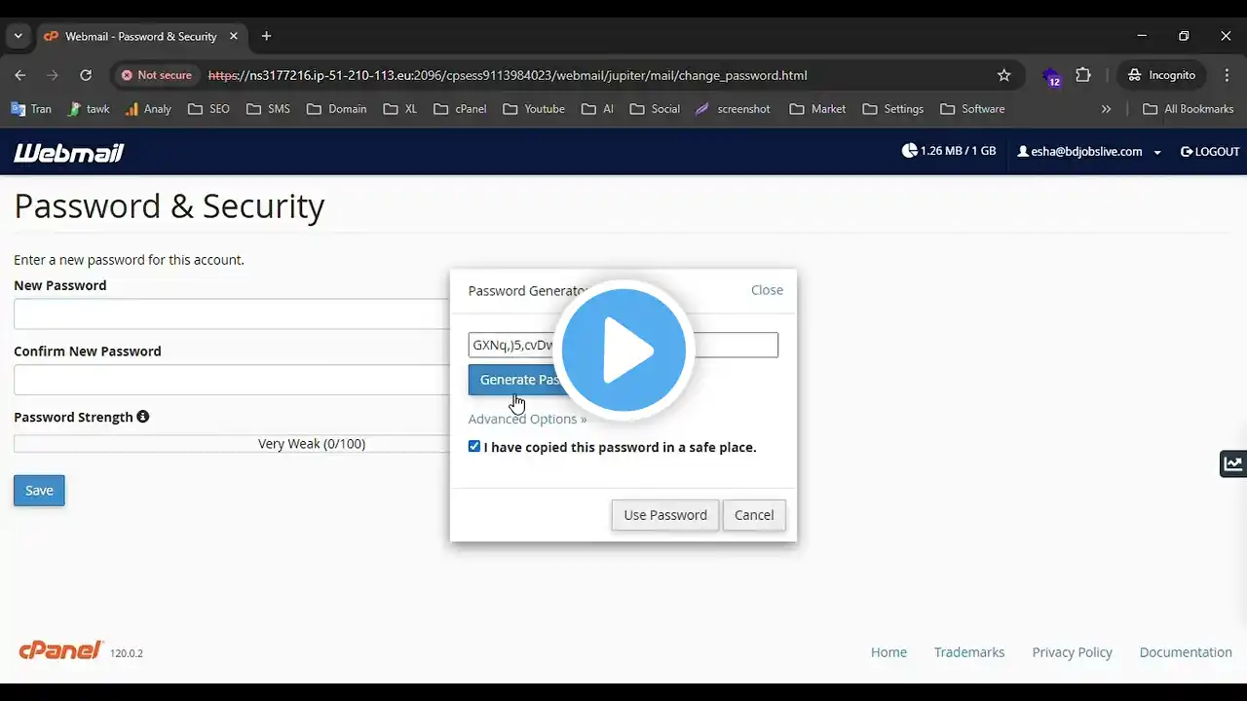Screen dimensions: 1247x701
Task: Click the generated password text field
Action: coord(623,345)
